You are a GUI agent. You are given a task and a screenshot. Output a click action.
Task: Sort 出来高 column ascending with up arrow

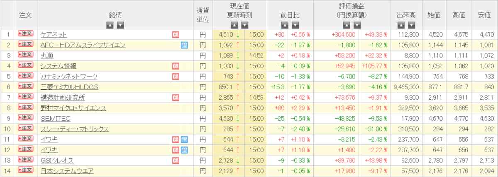click(401, 25)
